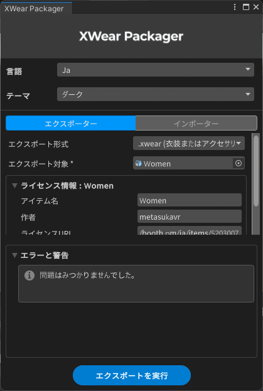
Task: Click the 言語 label
Action: [14, 72]
